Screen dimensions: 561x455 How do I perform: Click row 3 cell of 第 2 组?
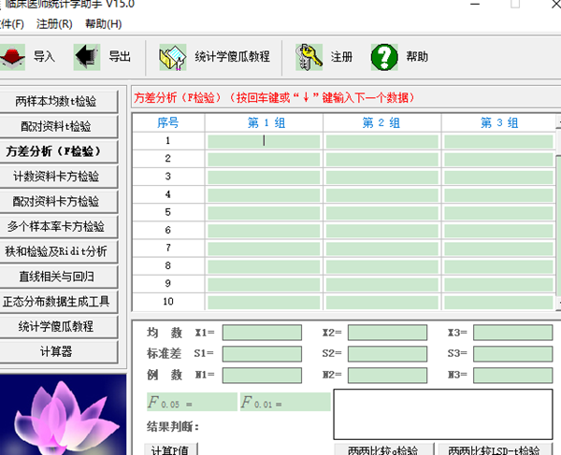pos(382,178)
